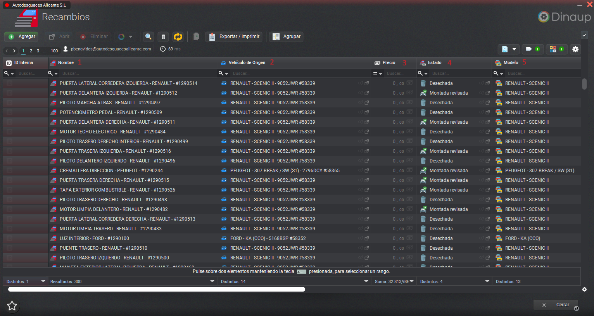Go to page 2 of results

tap(31, 51)
